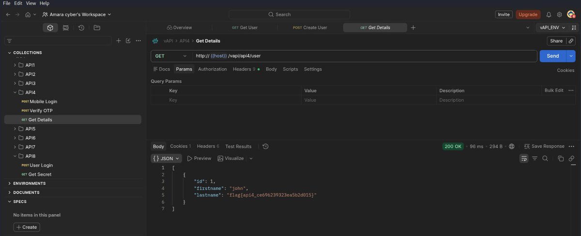This screenshot has height=236, width=581.
Task: Go back with the left arrow
Action: [8, 15]
